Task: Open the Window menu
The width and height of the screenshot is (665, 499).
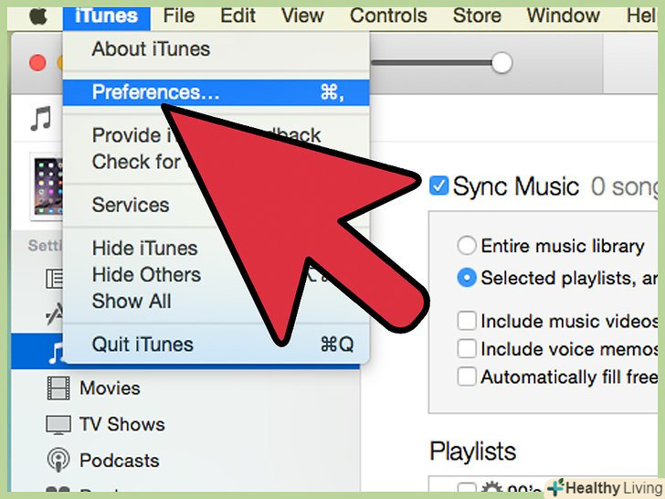Action: 564,16
